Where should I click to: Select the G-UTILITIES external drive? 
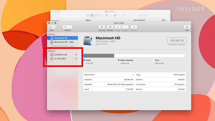[x=62, y=59]
